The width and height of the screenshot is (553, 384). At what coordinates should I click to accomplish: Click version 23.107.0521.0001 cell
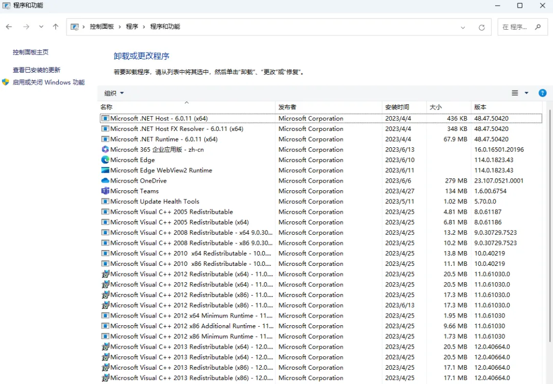(x=499, y=180)
